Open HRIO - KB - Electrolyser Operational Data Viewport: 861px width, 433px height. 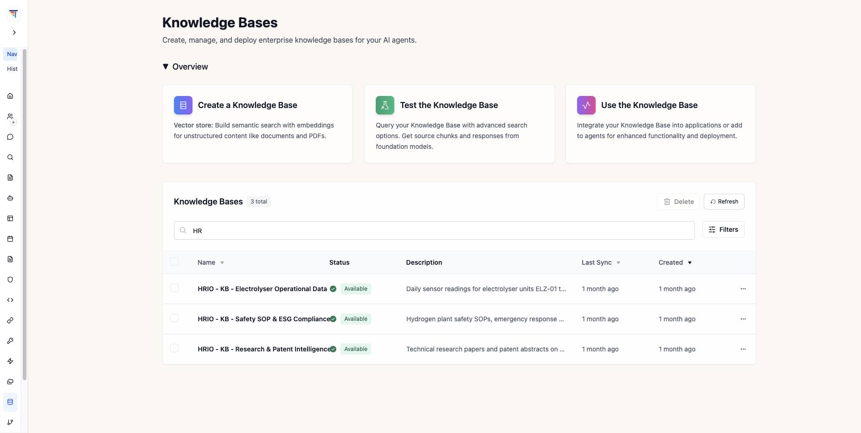262,289
